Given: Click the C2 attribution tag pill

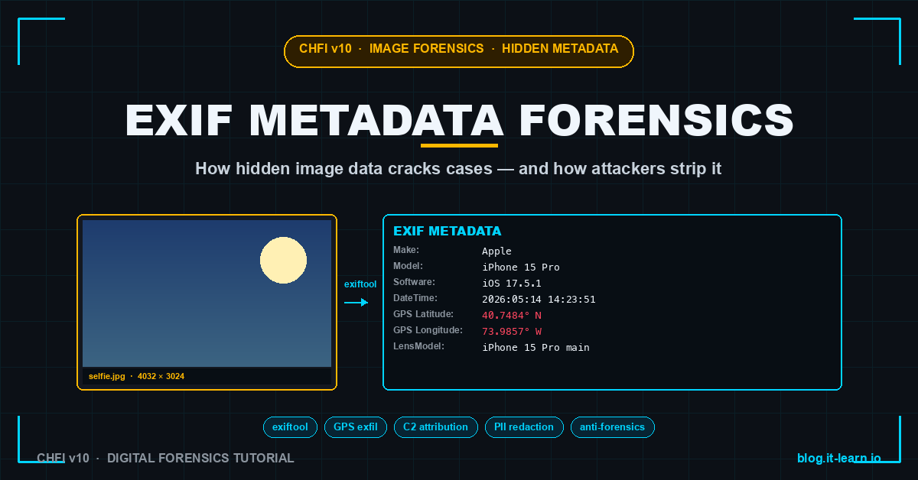Looking at the screenshot, I should point(436,427).
